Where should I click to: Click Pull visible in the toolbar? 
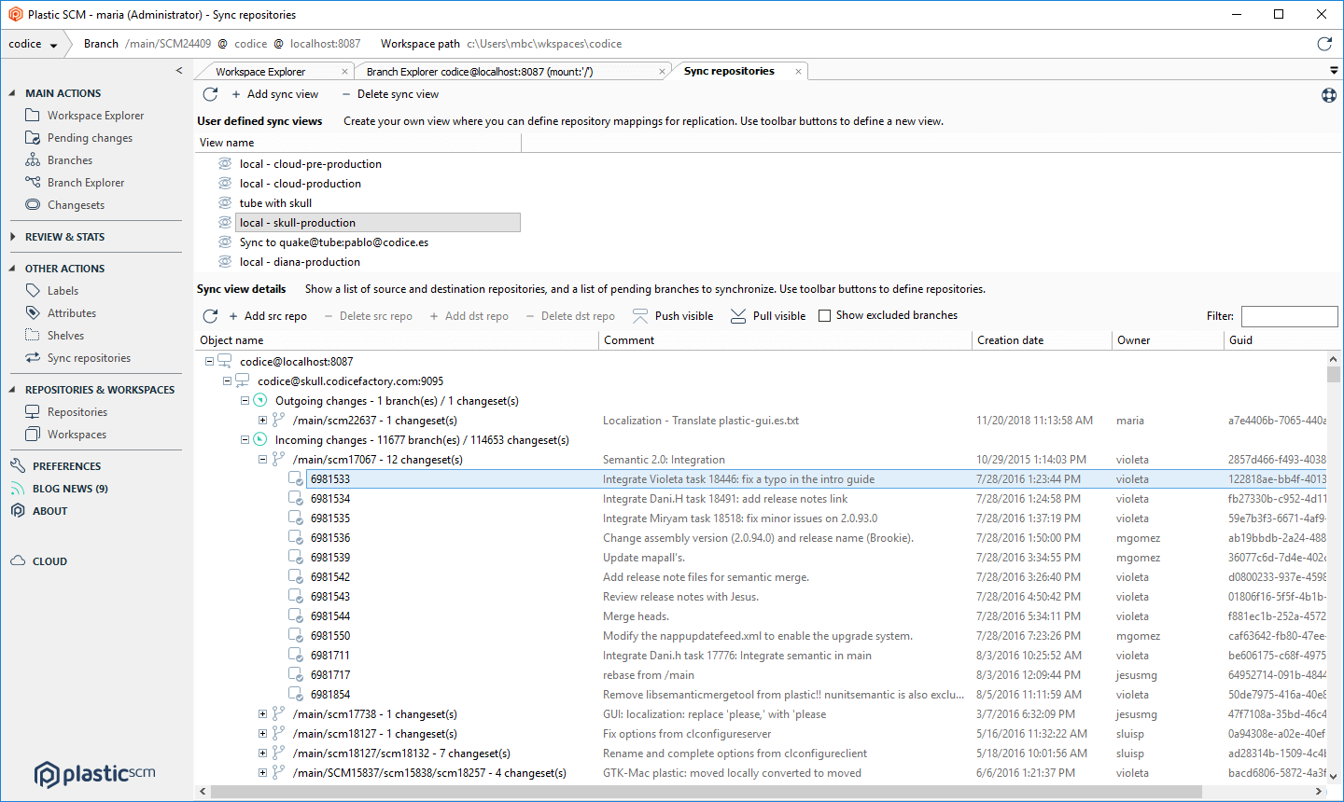[x=768, y=316]
